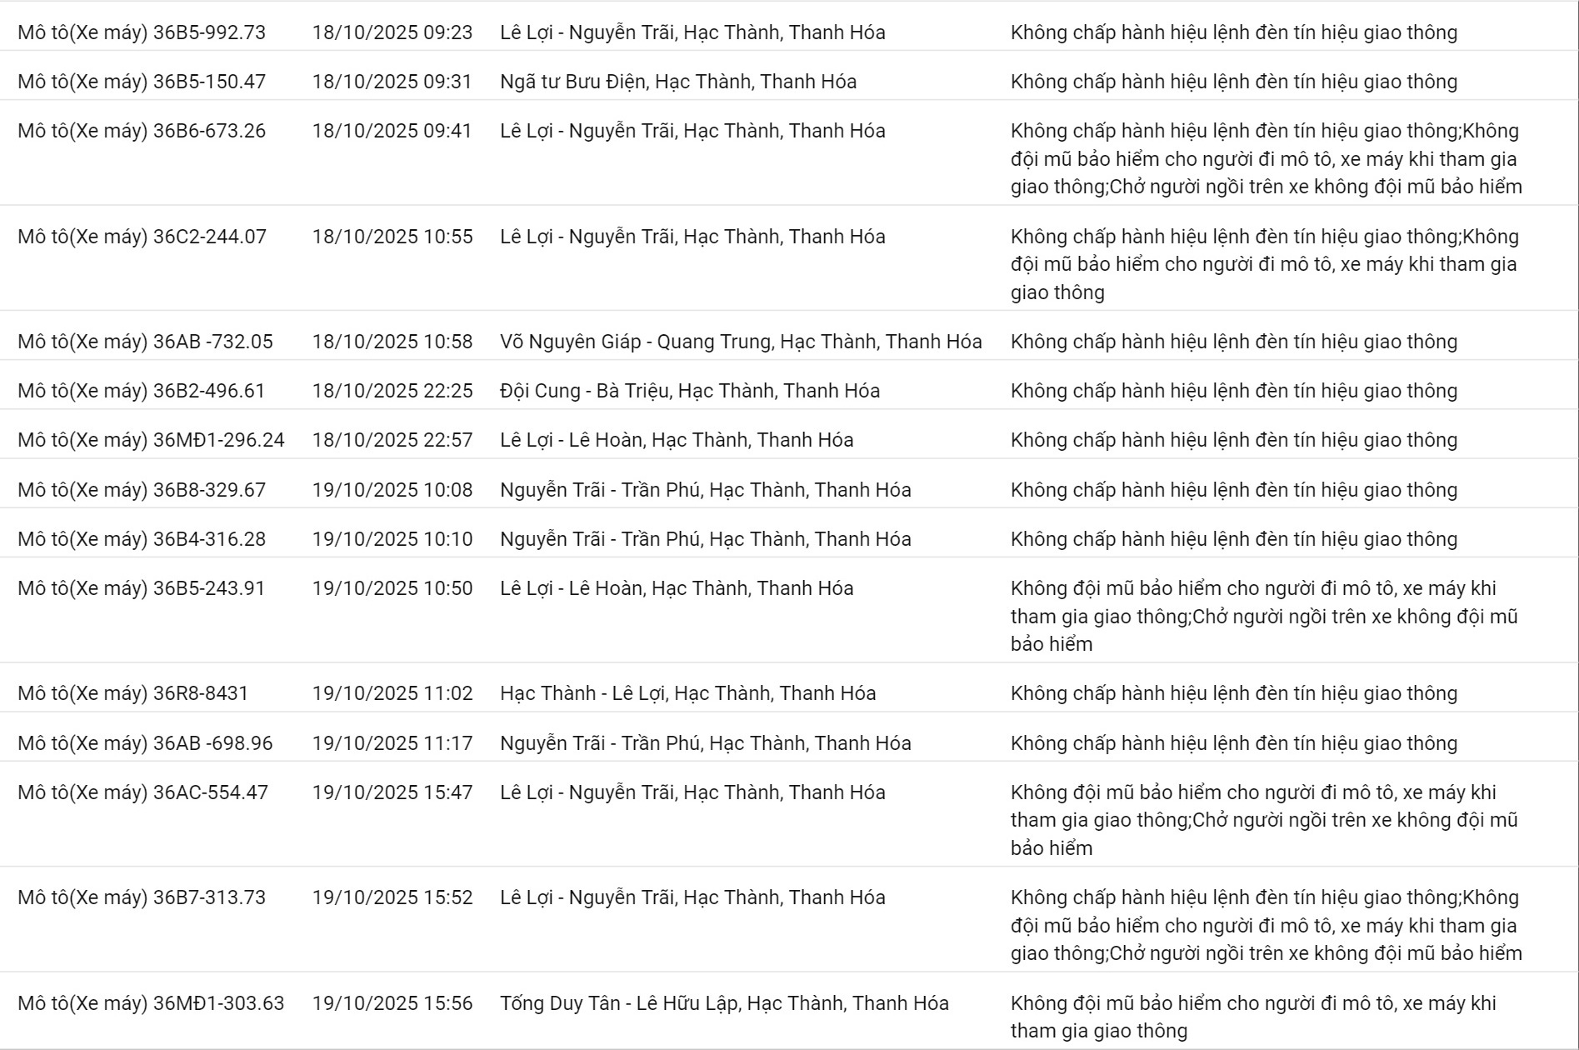Click Hạc Thành - Lê Lợi location
Screen dimensions: 1579x1050
point(687,693)
